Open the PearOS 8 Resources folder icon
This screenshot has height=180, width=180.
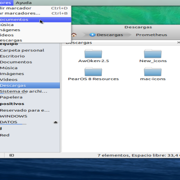pyautogui.click(x=93, y=72)
